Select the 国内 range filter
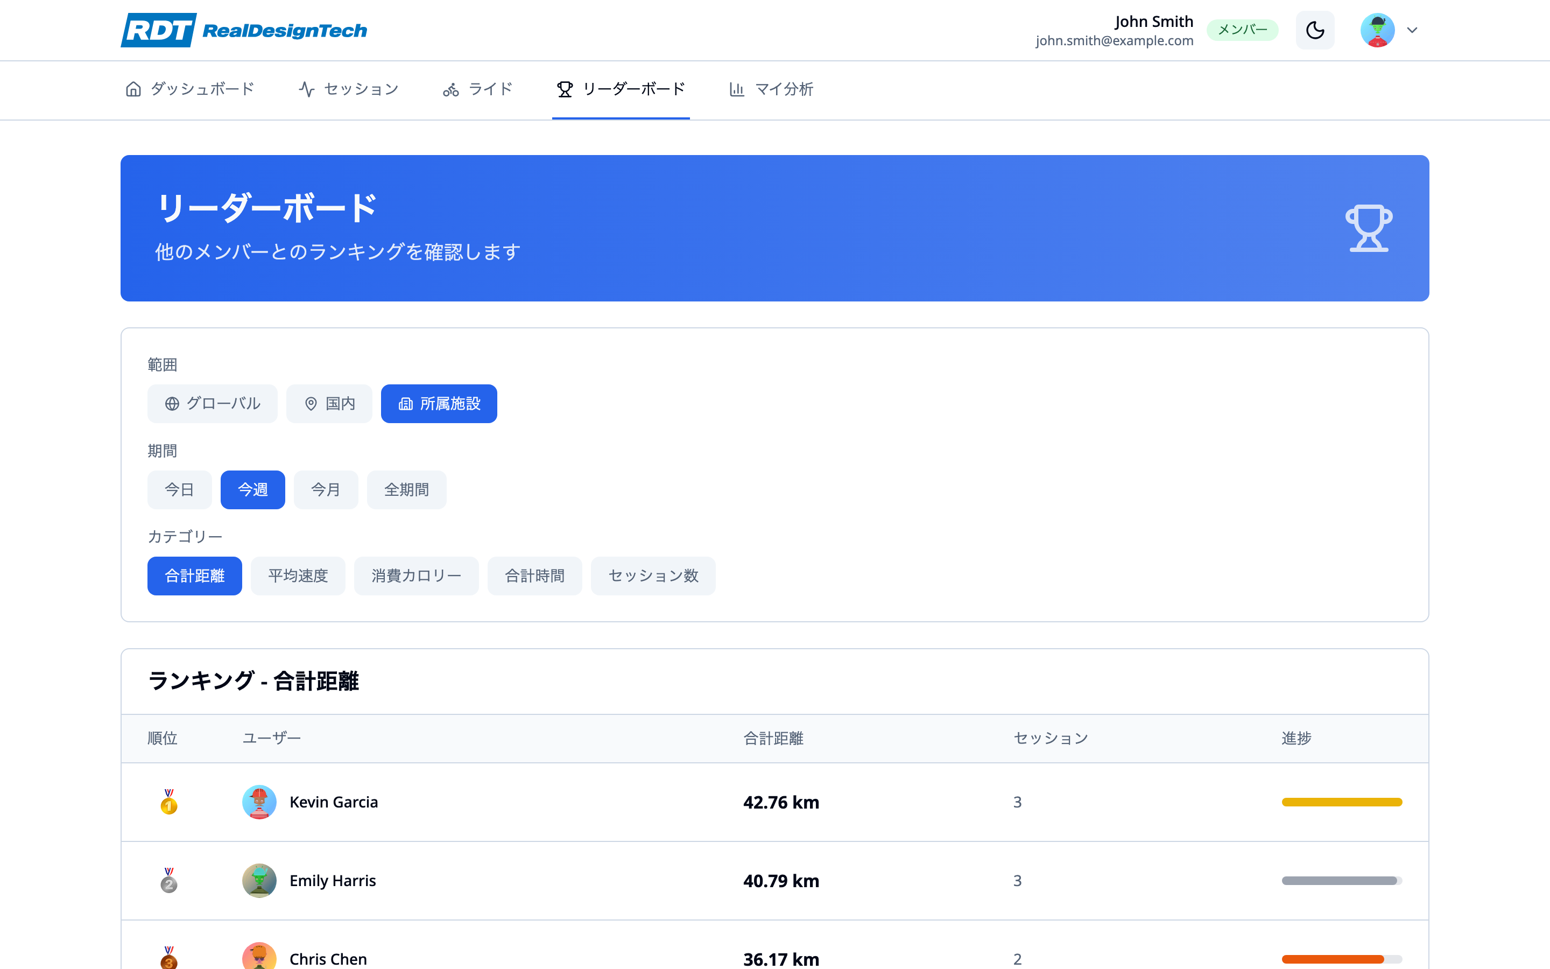Image resolution: width=1550 pixels, height=969 pixels. pyautogui.click(x=329, y=404)
